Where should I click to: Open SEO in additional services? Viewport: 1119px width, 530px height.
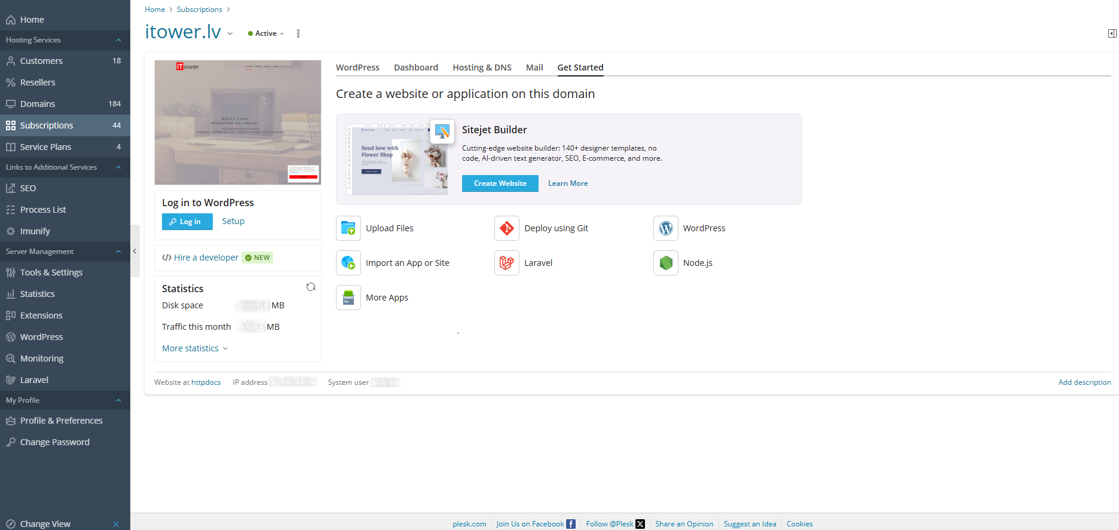[65, 188]
